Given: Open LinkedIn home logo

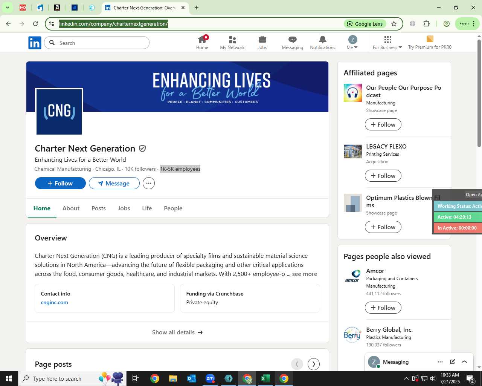Looking at the screenshot, I should [35, 43].
